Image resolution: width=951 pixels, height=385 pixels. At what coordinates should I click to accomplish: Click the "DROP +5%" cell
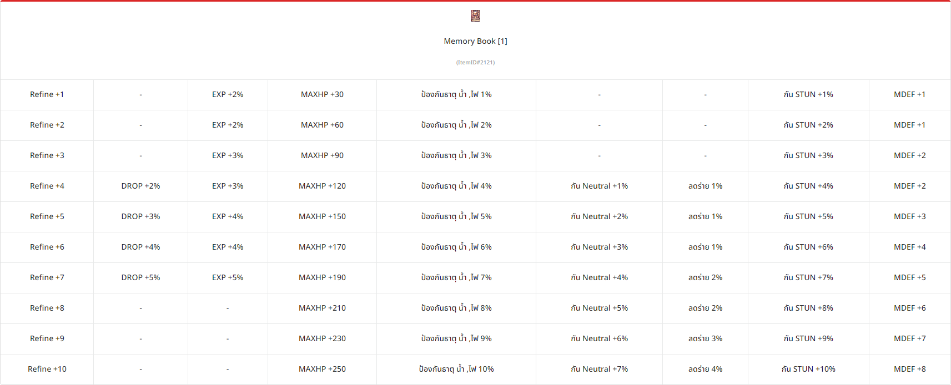140,277
